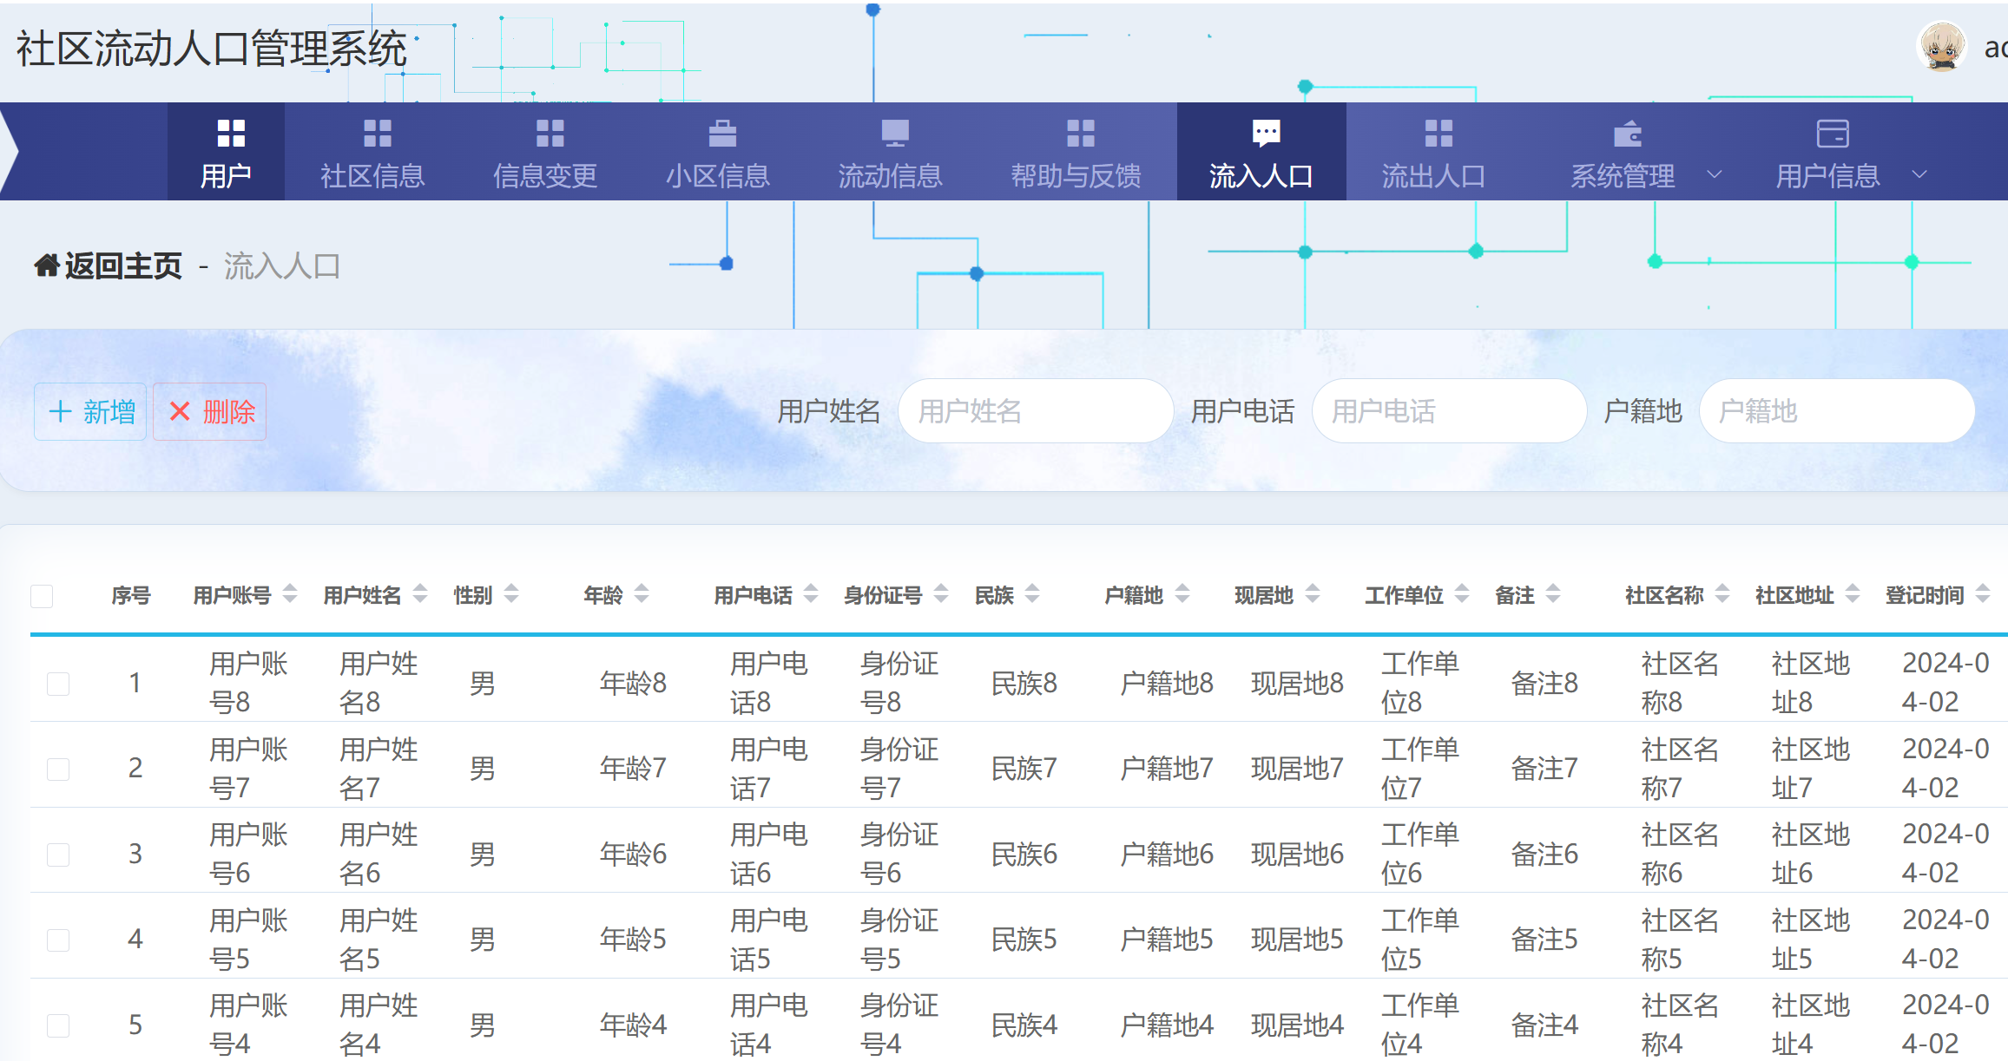This screenshot has height=1061, width=2008.
Task: Click the 流入人口 chat bubble icon
Action: coord(1267,134)
